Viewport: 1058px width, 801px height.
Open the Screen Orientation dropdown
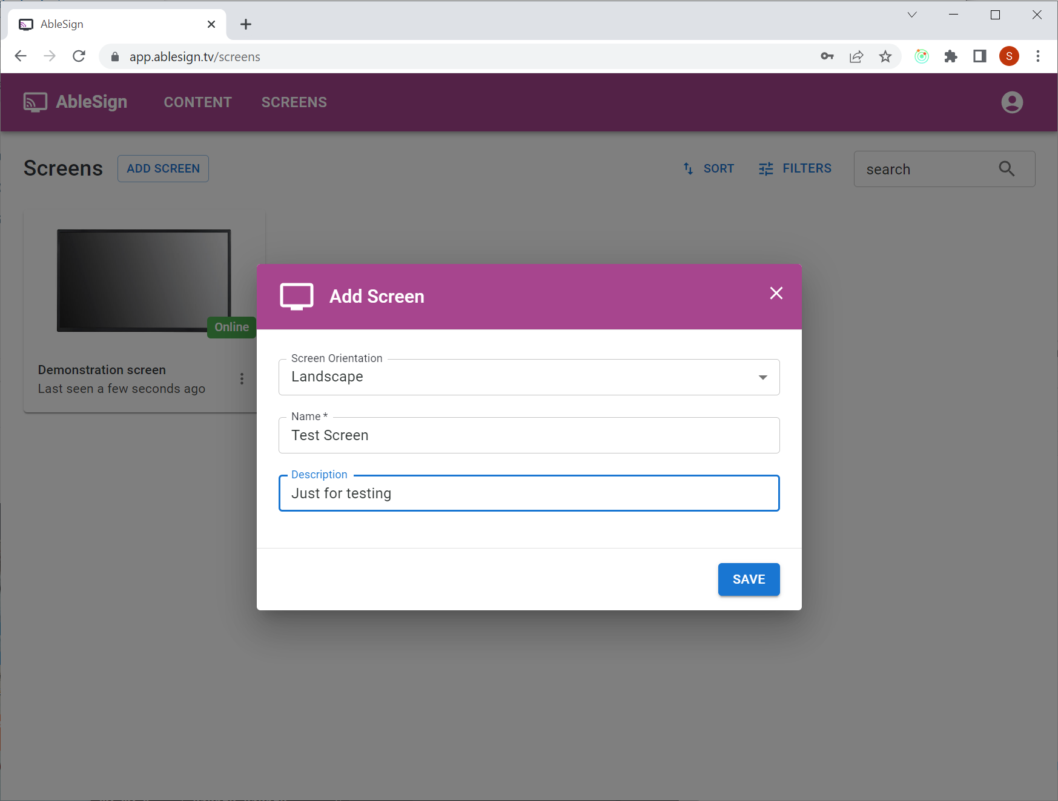[x=762, y=377]
